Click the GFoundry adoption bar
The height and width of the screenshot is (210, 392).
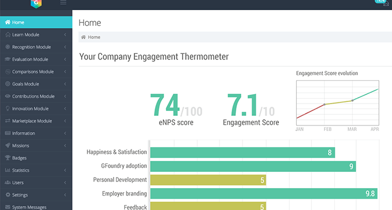coord(253,166)
